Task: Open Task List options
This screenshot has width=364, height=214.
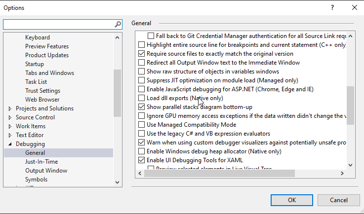Action: (x=36, y=82)
